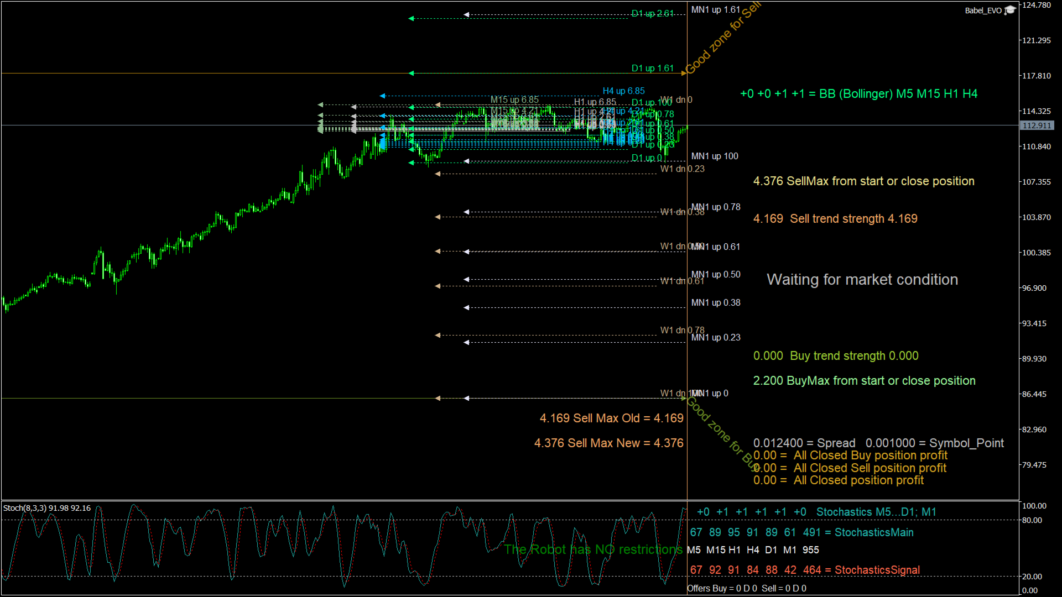Select the Good zone for Sell label

point(722,38)
